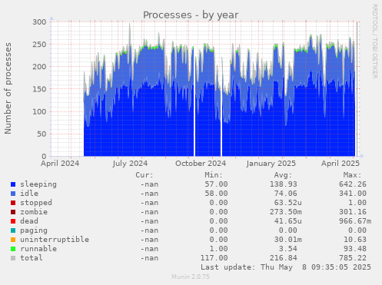This screenshot has width=382, height=285.
Task: Click the "April 2024" x-axis label
Action: tap(60, 164)
